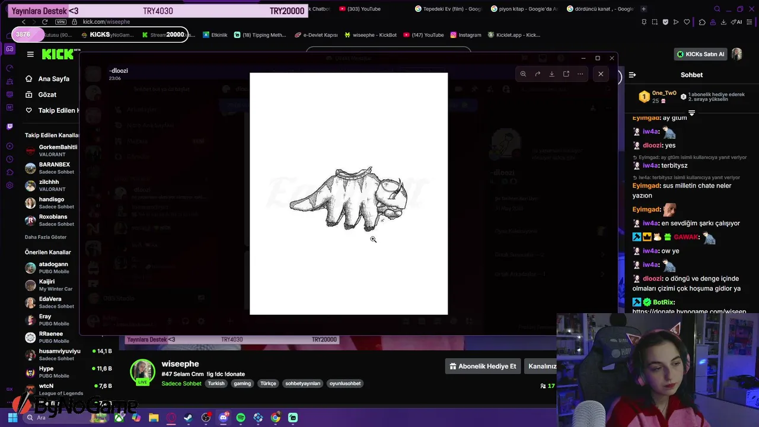Click the Türkçe tag

[268, 384]
